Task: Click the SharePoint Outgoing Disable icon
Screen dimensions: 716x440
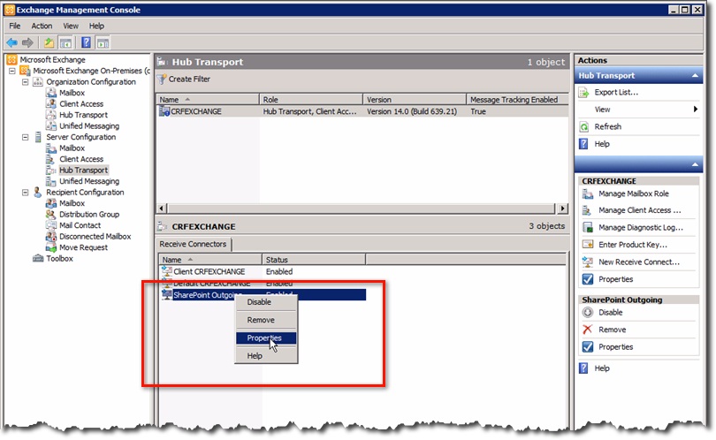Action: [x=588, y=313]
